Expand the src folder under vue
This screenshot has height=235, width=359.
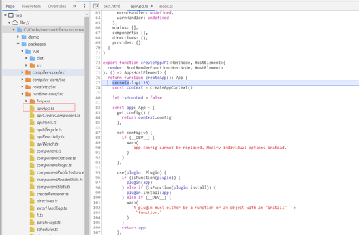(x=27, y=65)
